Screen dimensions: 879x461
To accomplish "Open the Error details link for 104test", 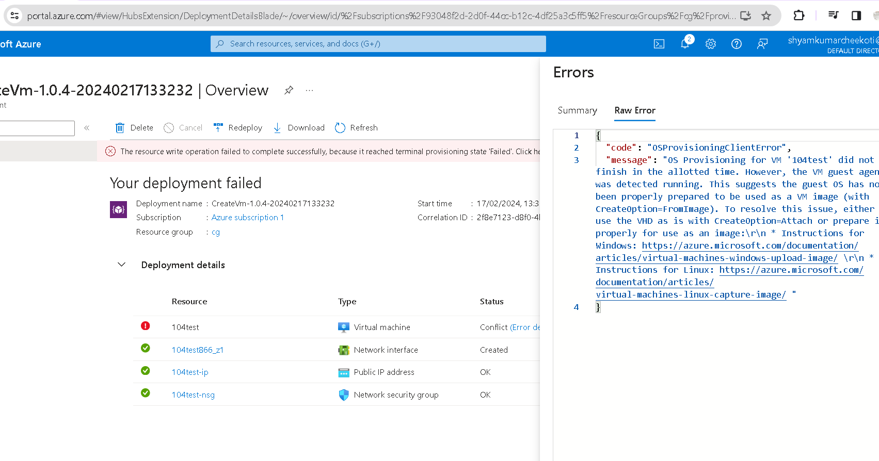I will (525, 327).
